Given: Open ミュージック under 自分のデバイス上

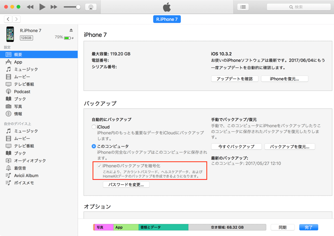Looking at the screenshot, I should 39,131.
